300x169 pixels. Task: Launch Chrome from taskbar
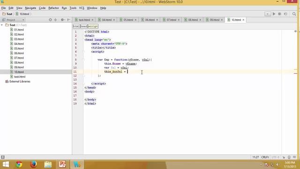(x=19, y=164)
